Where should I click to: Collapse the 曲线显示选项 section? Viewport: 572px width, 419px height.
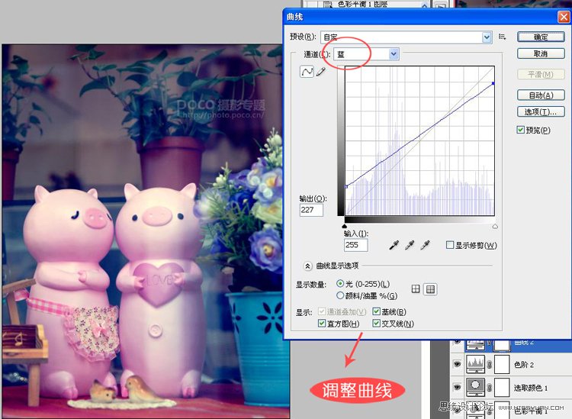coord(307,266)
